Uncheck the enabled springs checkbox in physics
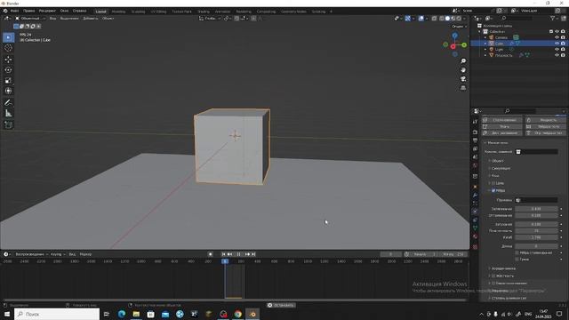 click(493, 190)
